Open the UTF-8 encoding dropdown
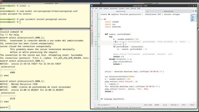Image resolution: width=199 pixels, height=112 pixels. click(184, 105)
